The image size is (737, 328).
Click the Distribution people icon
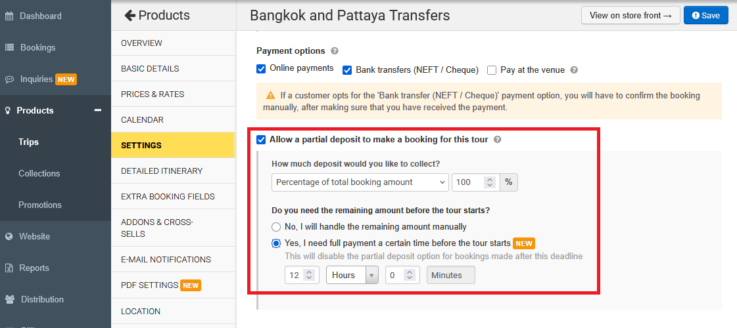point(9,299)
